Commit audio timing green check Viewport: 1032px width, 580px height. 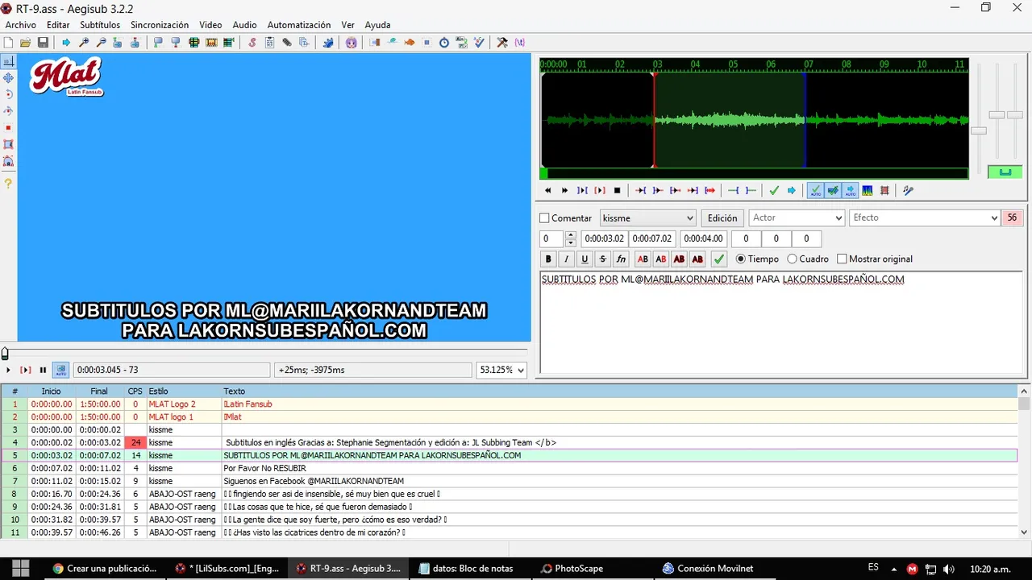point(774,191)
